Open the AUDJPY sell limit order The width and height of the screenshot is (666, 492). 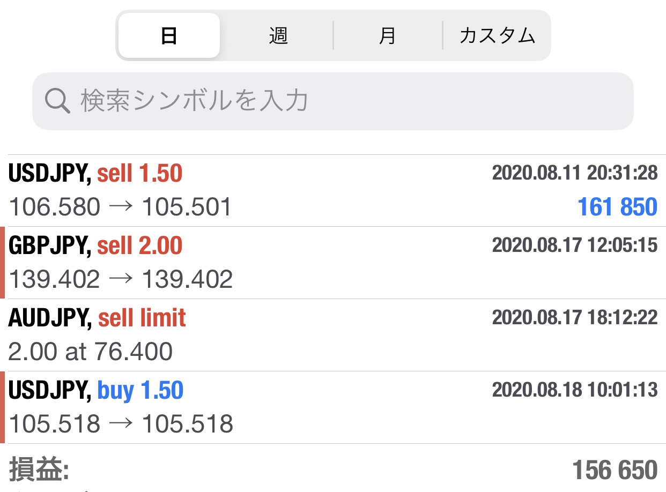[97, 318]
